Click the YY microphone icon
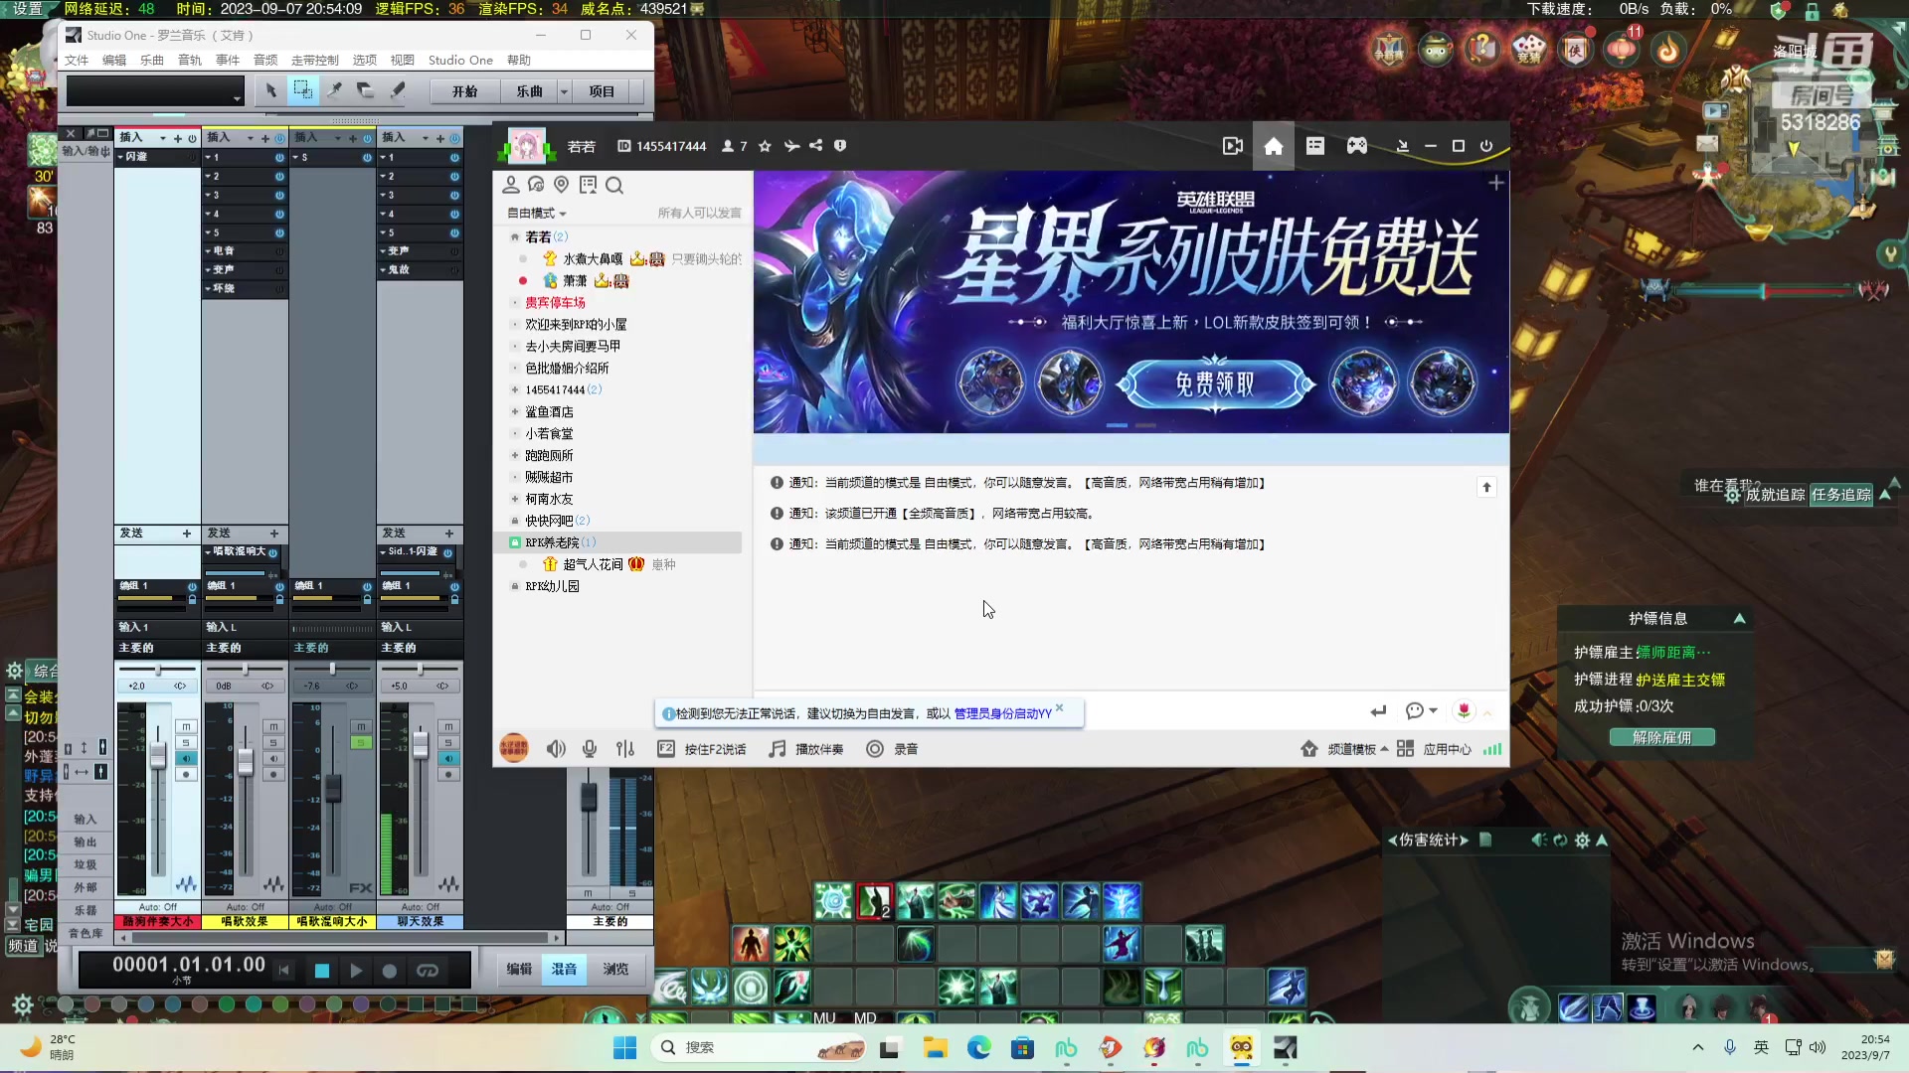 pos(590,749)
